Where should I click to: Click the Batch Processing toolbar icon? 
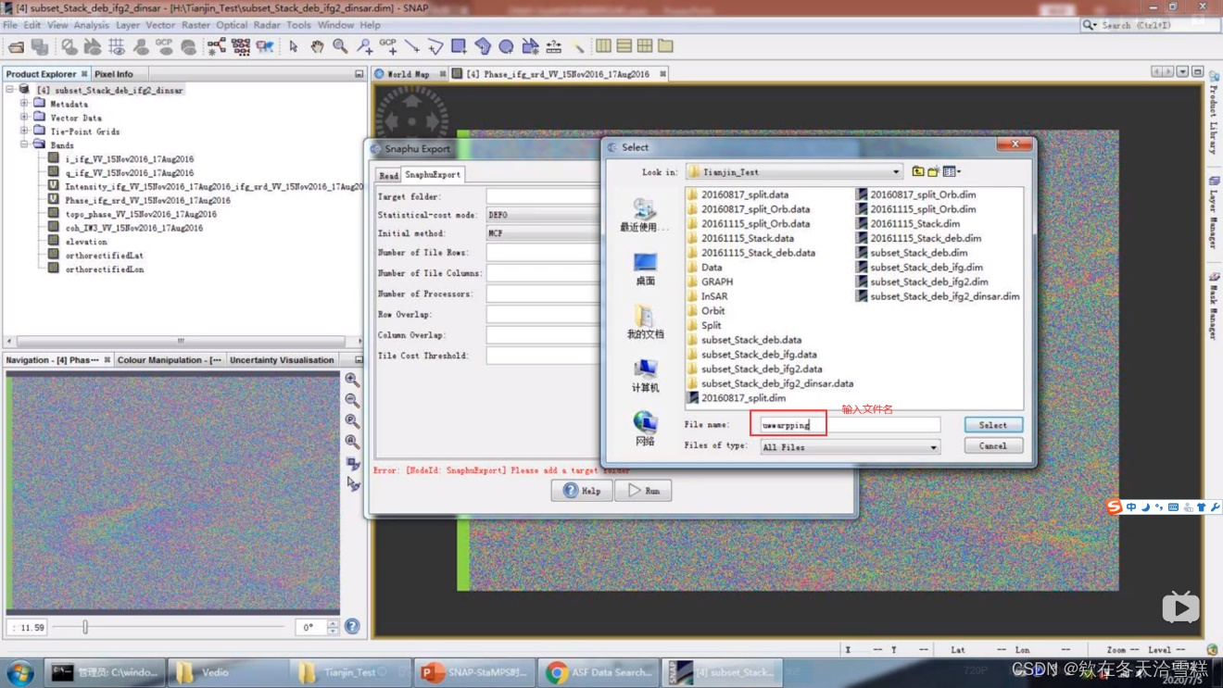241,46
